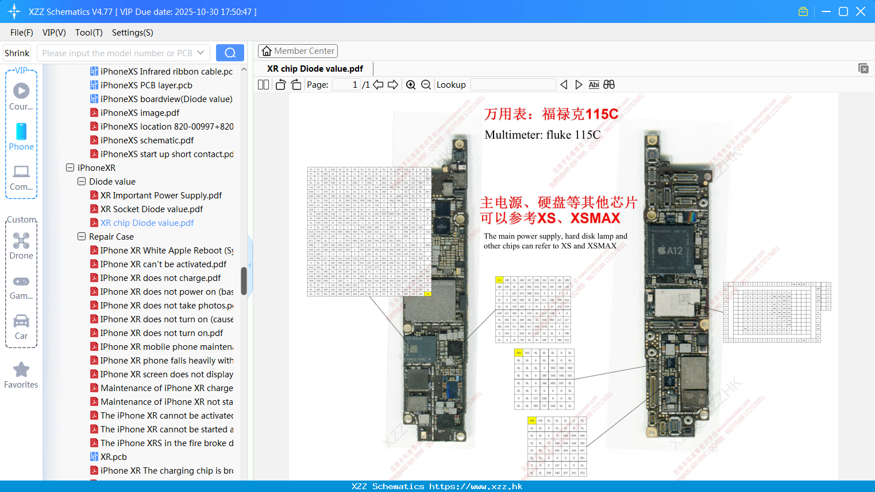This screenshot has height=492, width=875.
Task: Open The iPhone XRS in the fire case
Action: 167,443
